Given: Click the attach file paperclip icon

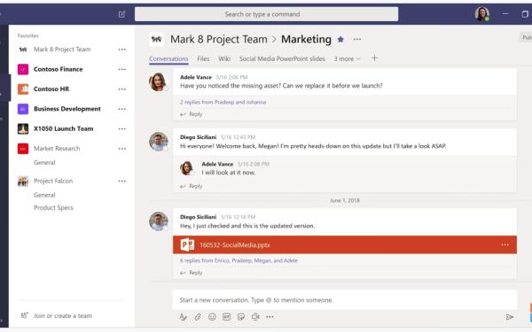Looking at the screenshot, I should (x=198, y=317).
